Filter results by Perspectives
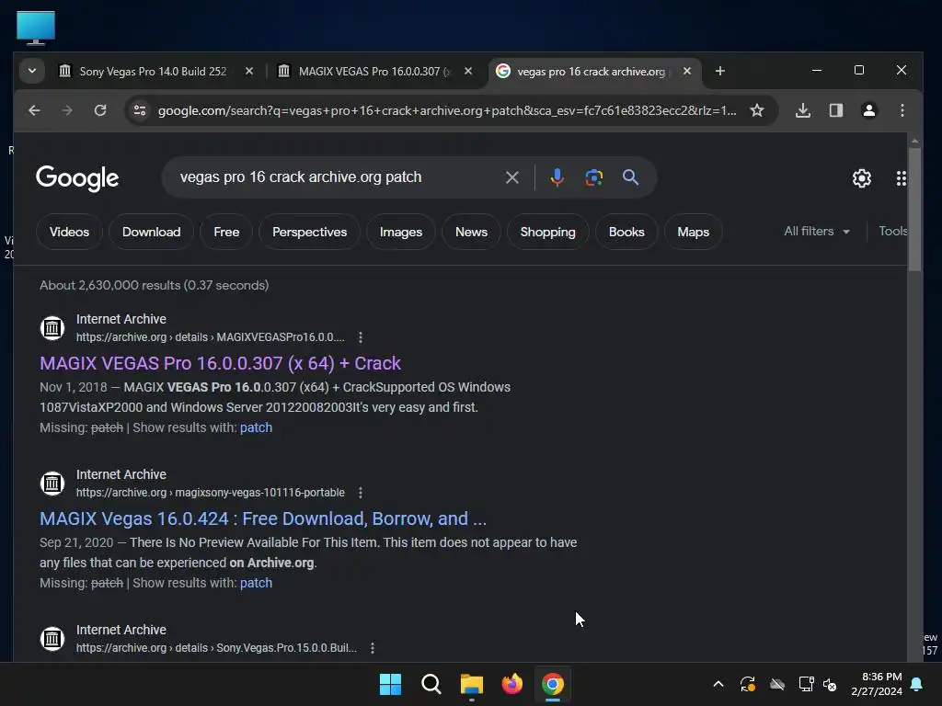The width and height of the screenshot is (942, 706). 309,232
